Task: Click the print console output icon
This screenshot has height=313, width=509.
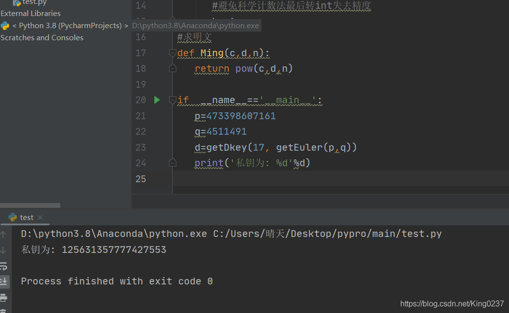Action: point(3,297)
